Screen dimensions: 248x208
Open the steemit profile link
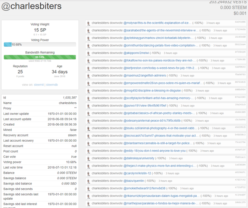coord(39,85)
